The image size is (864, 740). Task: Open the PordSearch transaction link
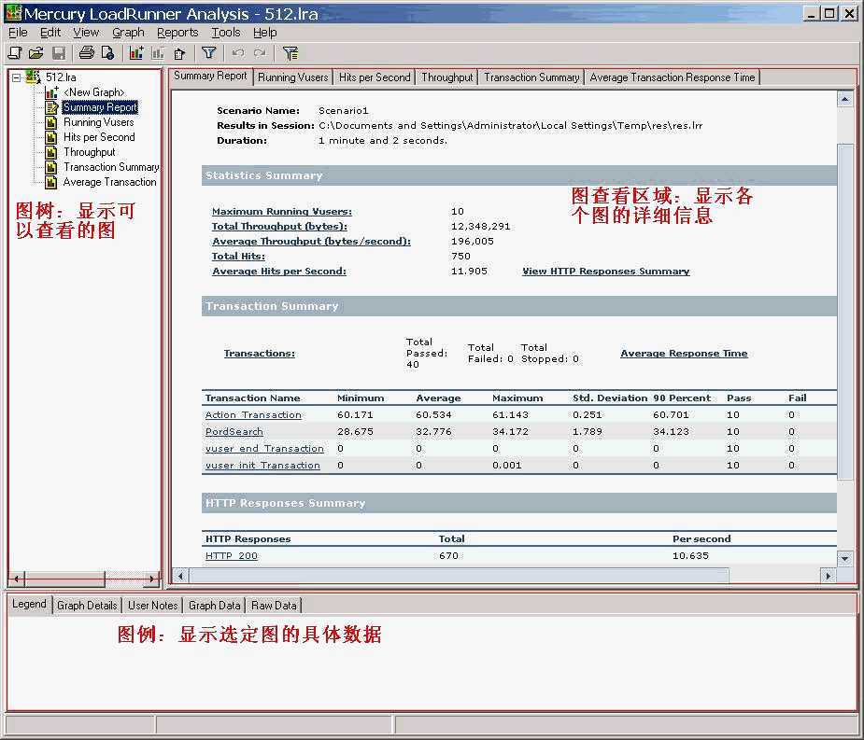(234, 432)
